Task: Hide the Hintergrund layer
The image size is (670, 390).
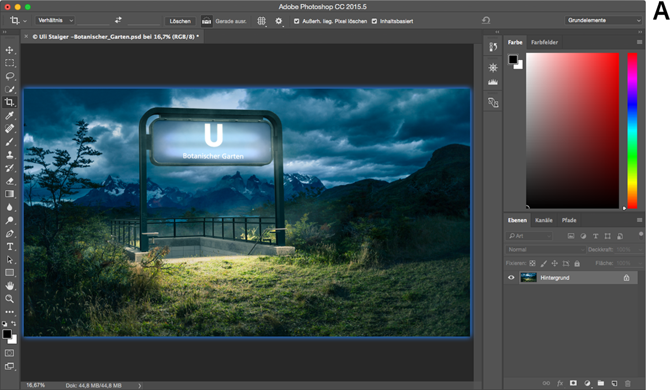Action: 511,277
